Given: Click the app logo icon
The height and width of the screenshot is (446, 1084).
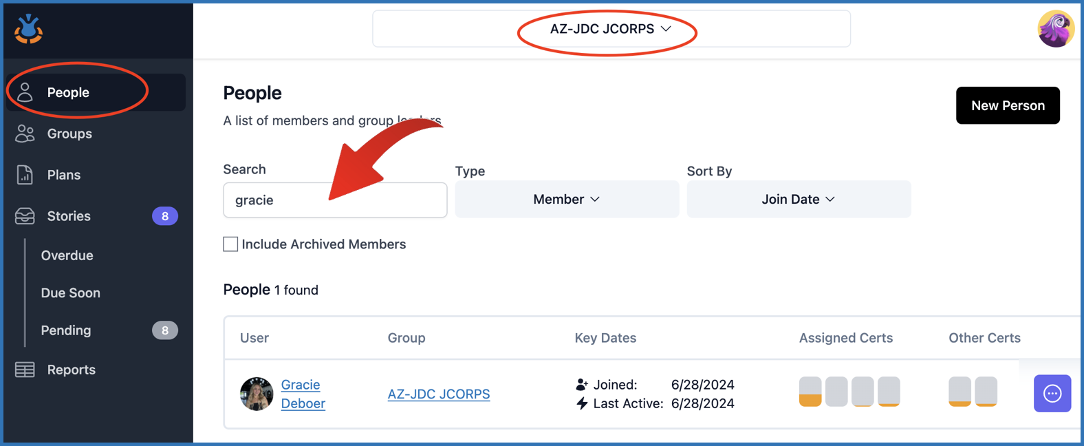Looking at the screenshot, I should click(29, 29).
